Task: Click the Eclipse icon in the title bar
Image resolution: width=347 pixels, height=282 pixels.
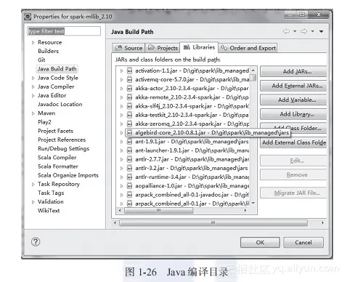Action: point(28,17)
